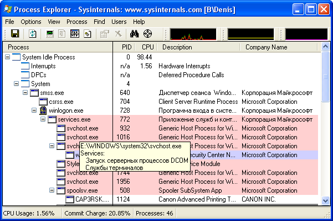Click Hardware Interrupts description text
Image resolution: width=333 pixels, height=221 pixels.
click(185, 66)
